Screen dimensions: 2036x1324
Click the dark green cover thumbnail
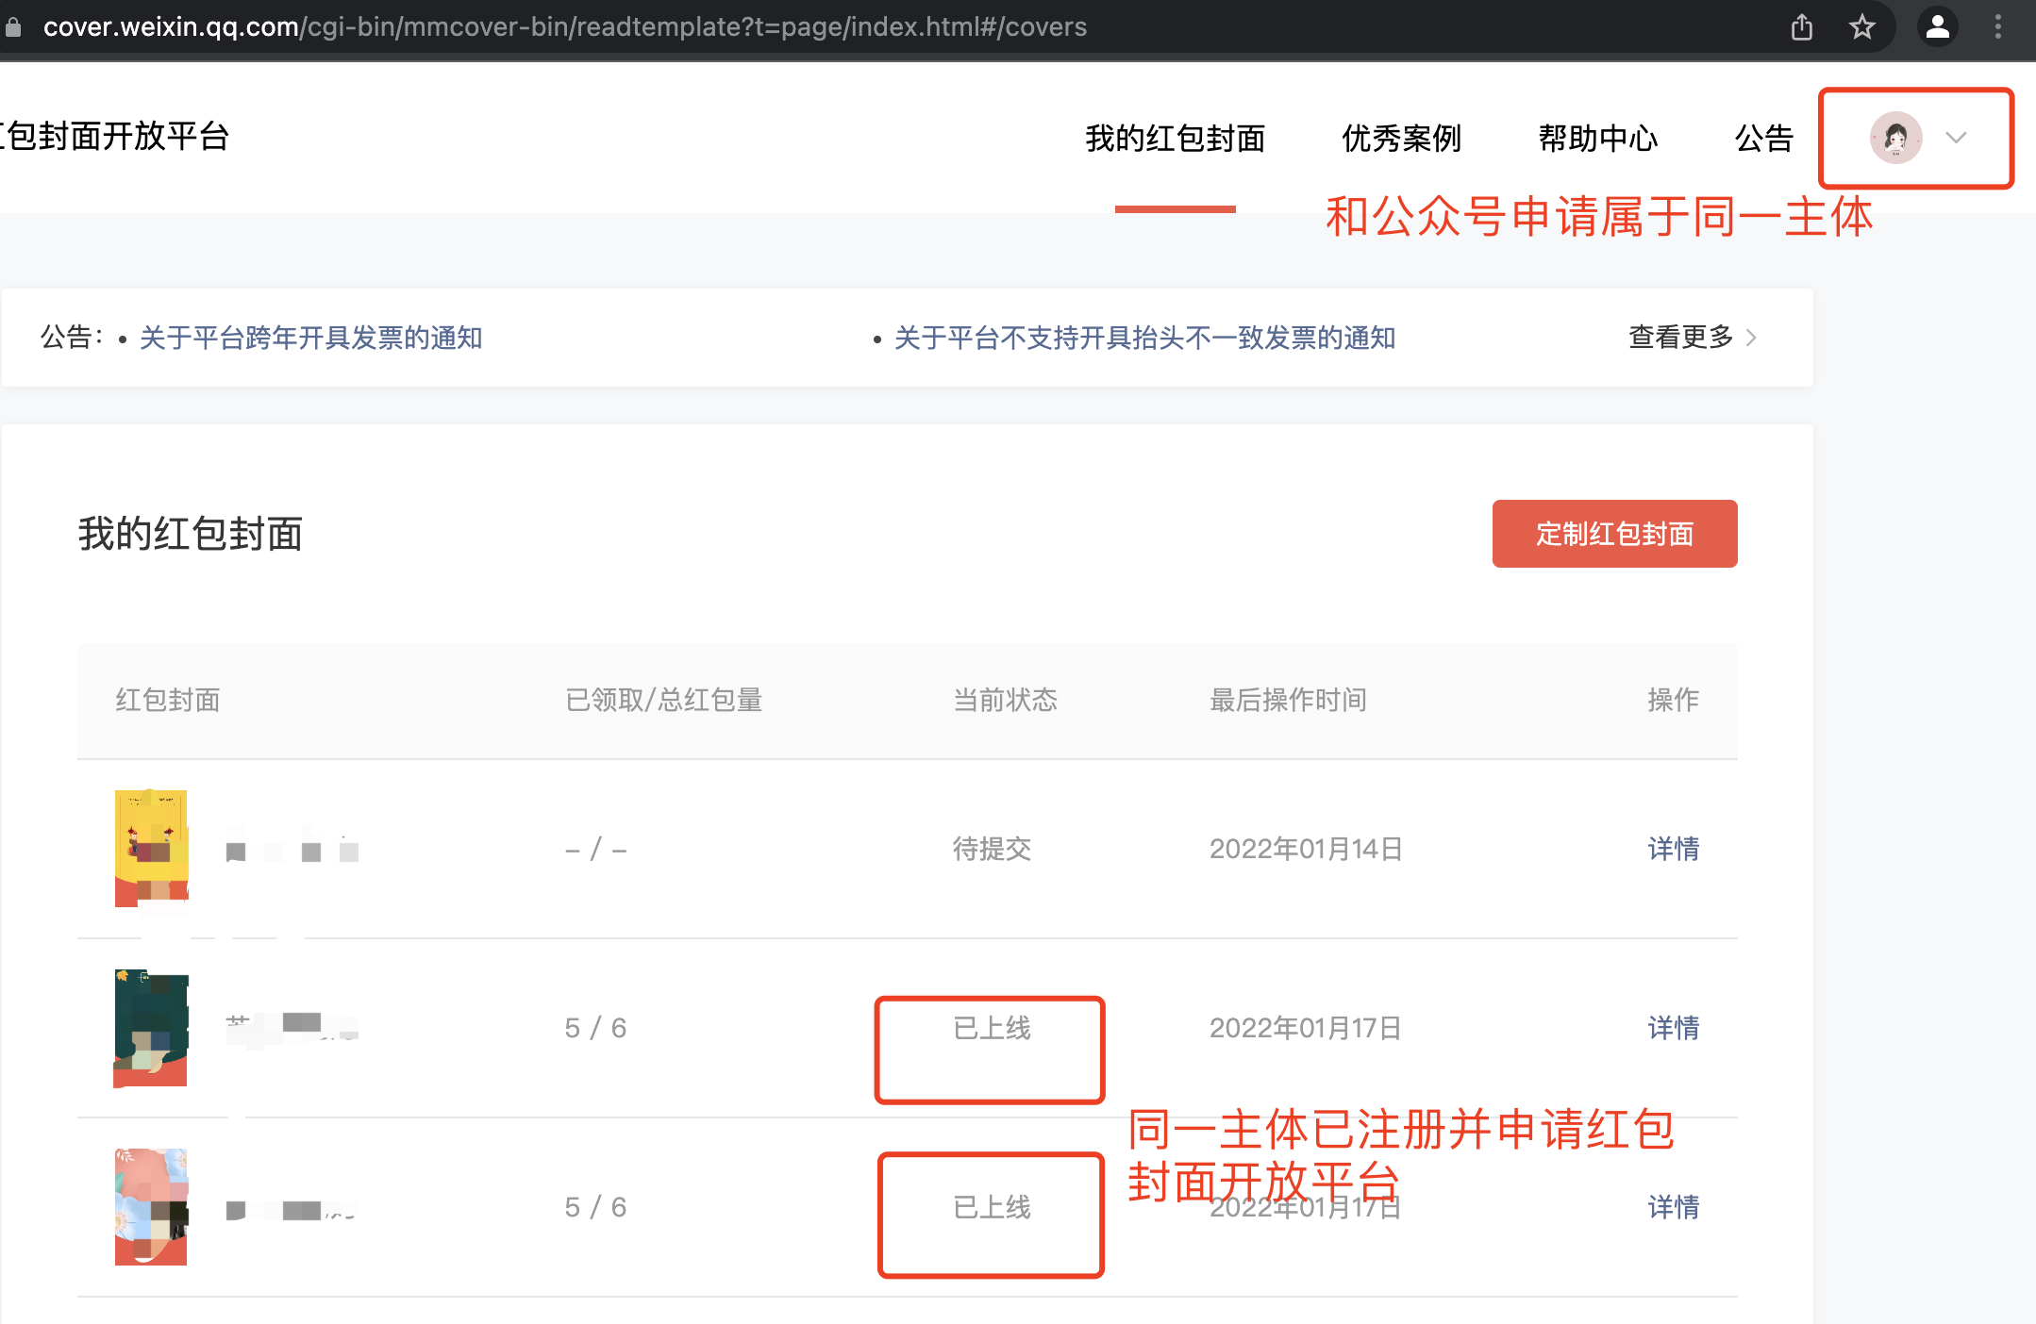[151, 1028]
